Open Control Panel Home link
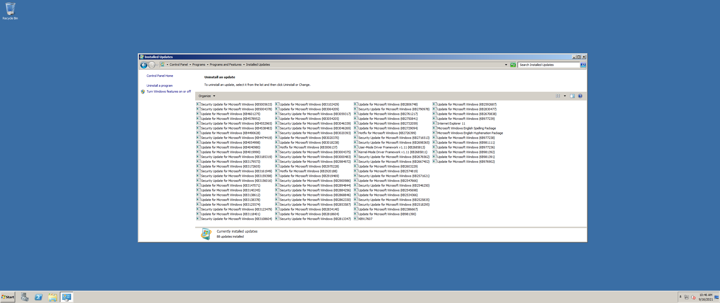The height and width of the screenshot is (303, 720). point(160,76)
